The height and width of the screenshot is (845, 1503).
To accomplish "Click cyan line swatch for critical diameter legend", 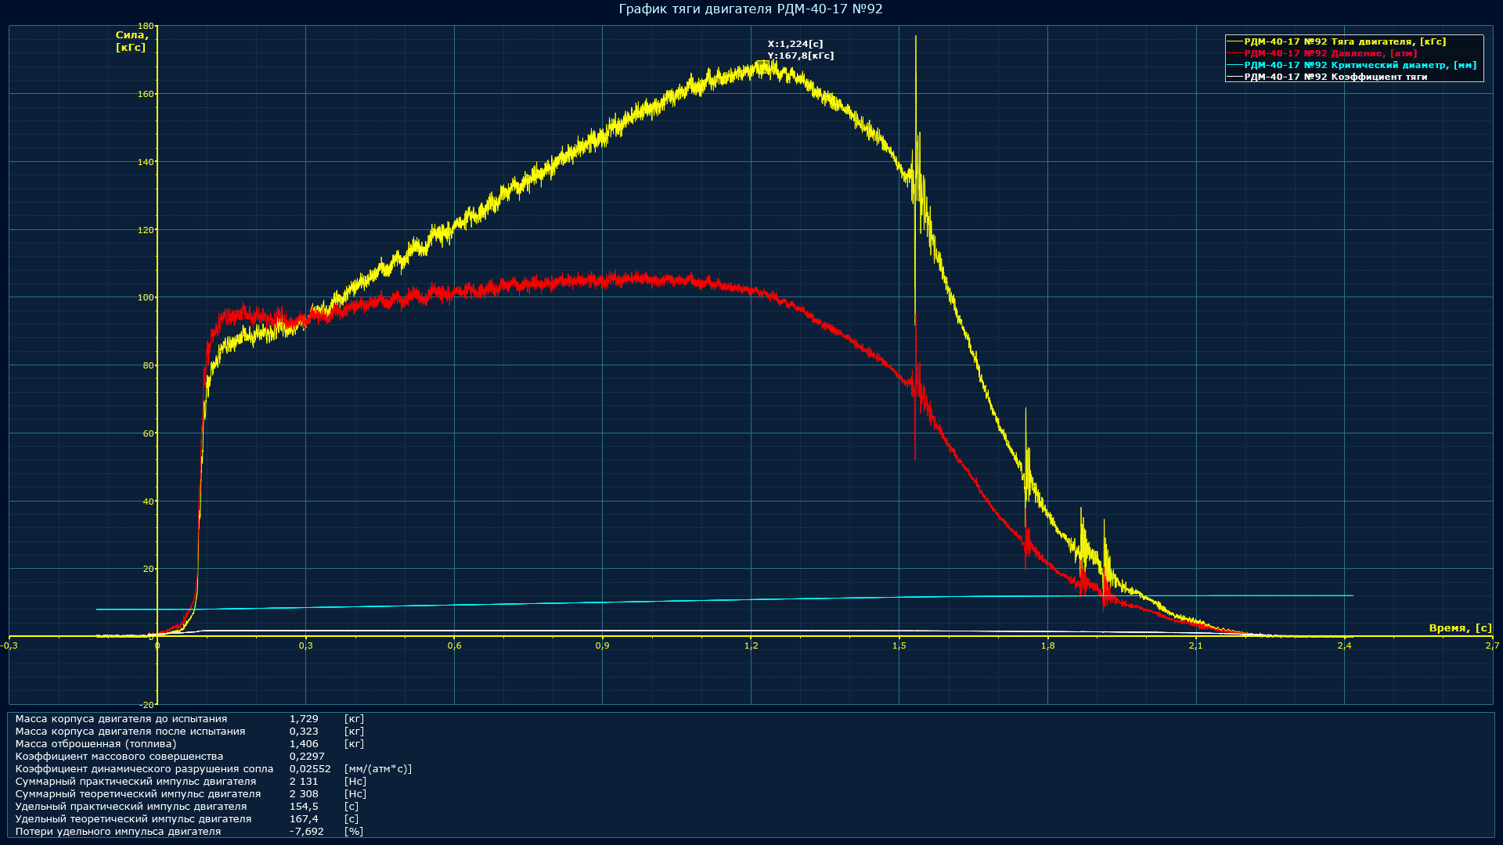I will pos(1235,65).
